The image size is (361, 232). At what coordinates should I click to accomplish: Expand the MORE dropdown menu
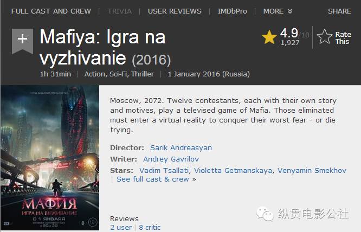[278, 11]
